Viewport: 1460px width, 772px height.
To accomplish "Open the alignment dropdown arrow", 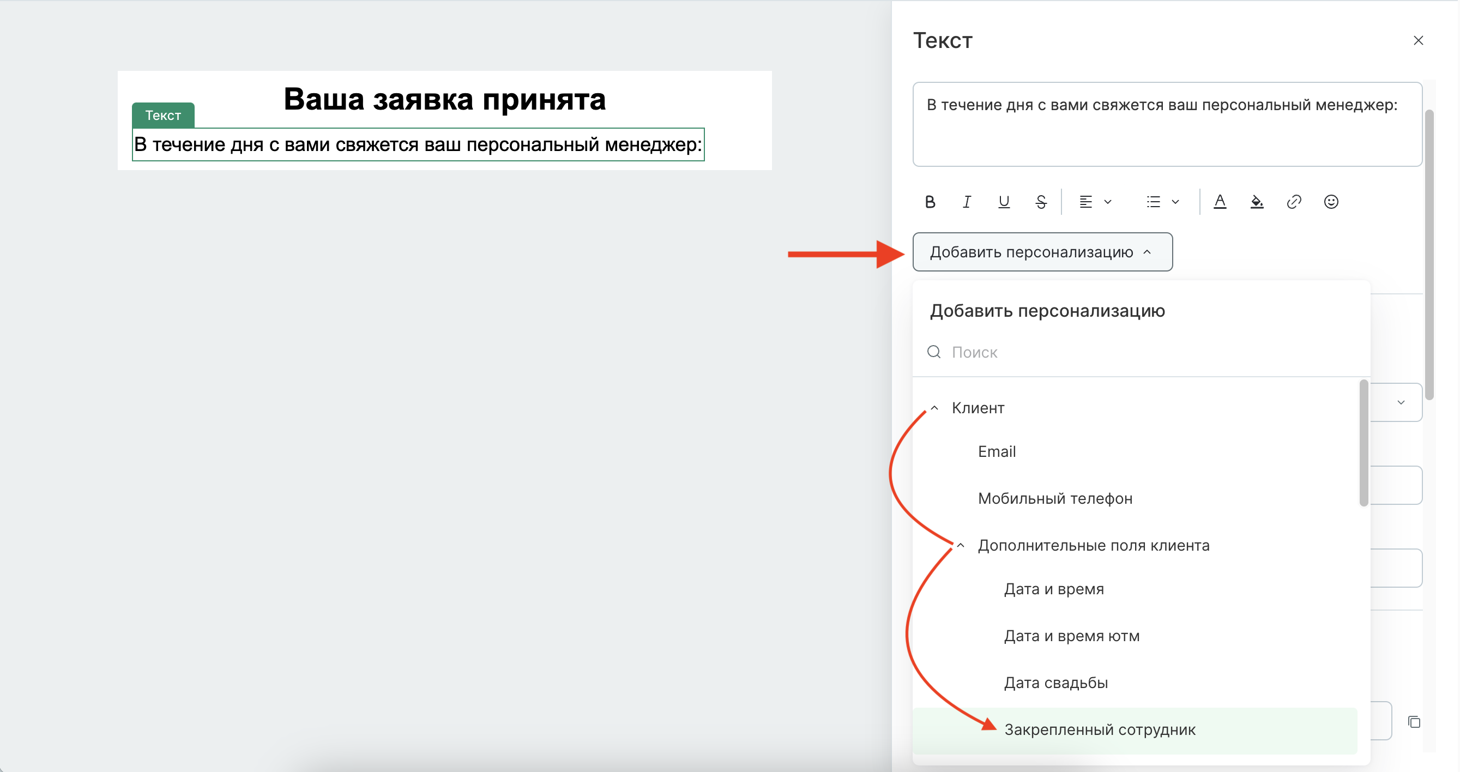I will pos(1108,202).
